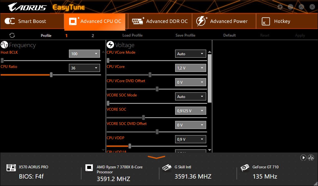
Task: Click the Save Profile button
Action: [185, 35]
